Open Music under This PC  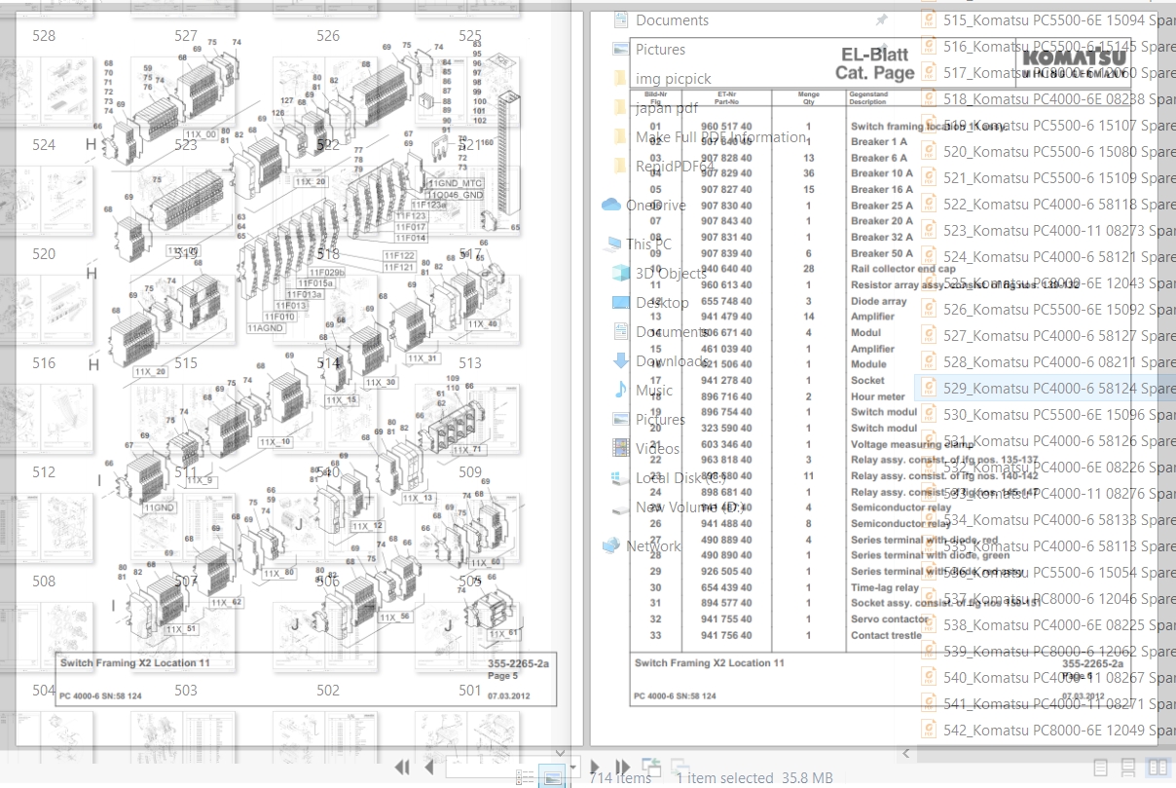click(654, 390)
